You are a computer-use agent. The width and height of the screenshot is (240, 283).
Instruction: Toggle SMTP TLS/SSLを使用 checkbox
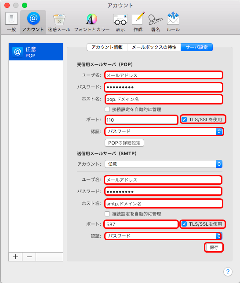(184, 224)
